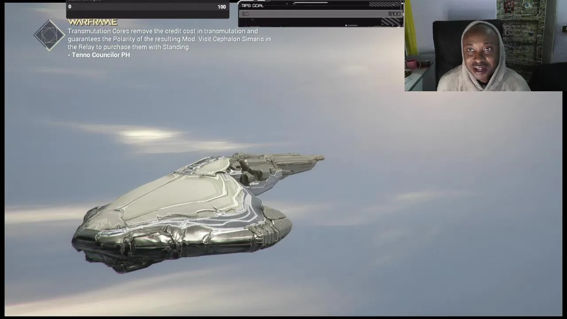Screen dimensions: 567x319
Task: Click the '$100' tips goal target value
Action: (394, 14)
